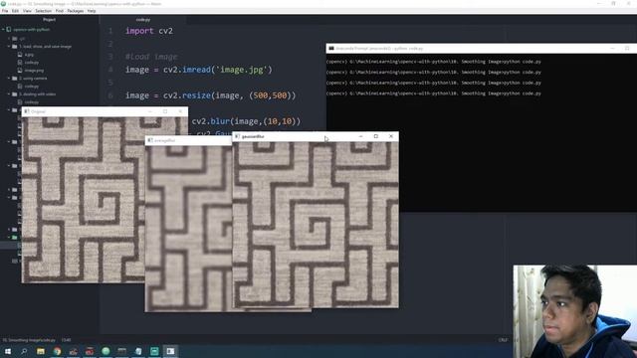Click the last command line in Anaconda Prompt
Screen dimensions: 637x358
434,93
